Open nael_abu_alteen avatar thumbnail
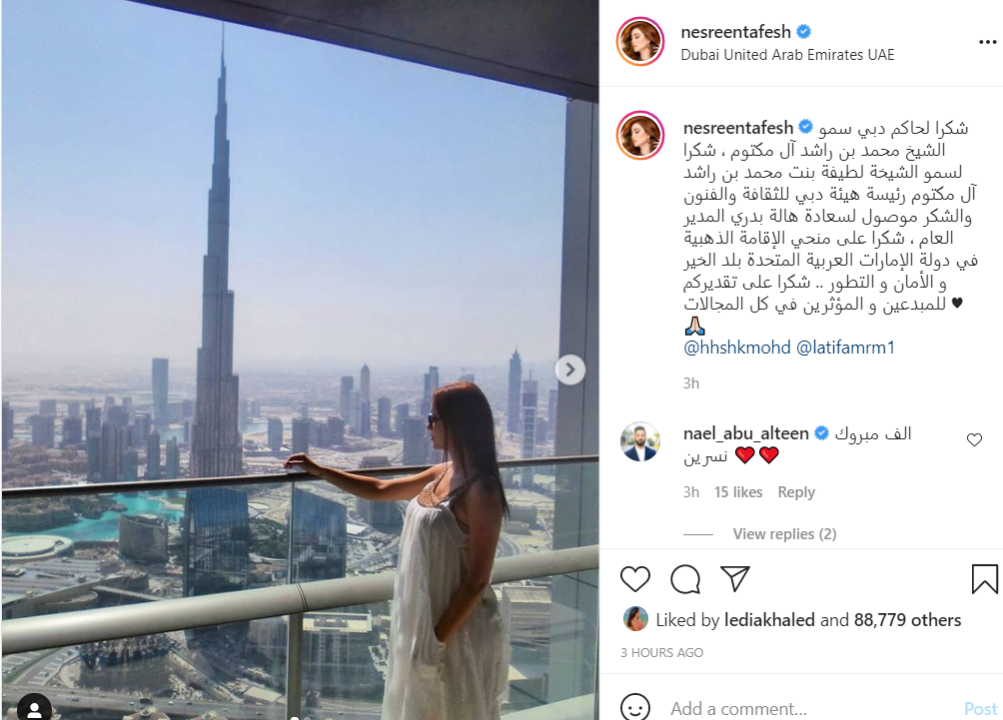The height and width of the screenshot is (720, 1003). point(639,441)
